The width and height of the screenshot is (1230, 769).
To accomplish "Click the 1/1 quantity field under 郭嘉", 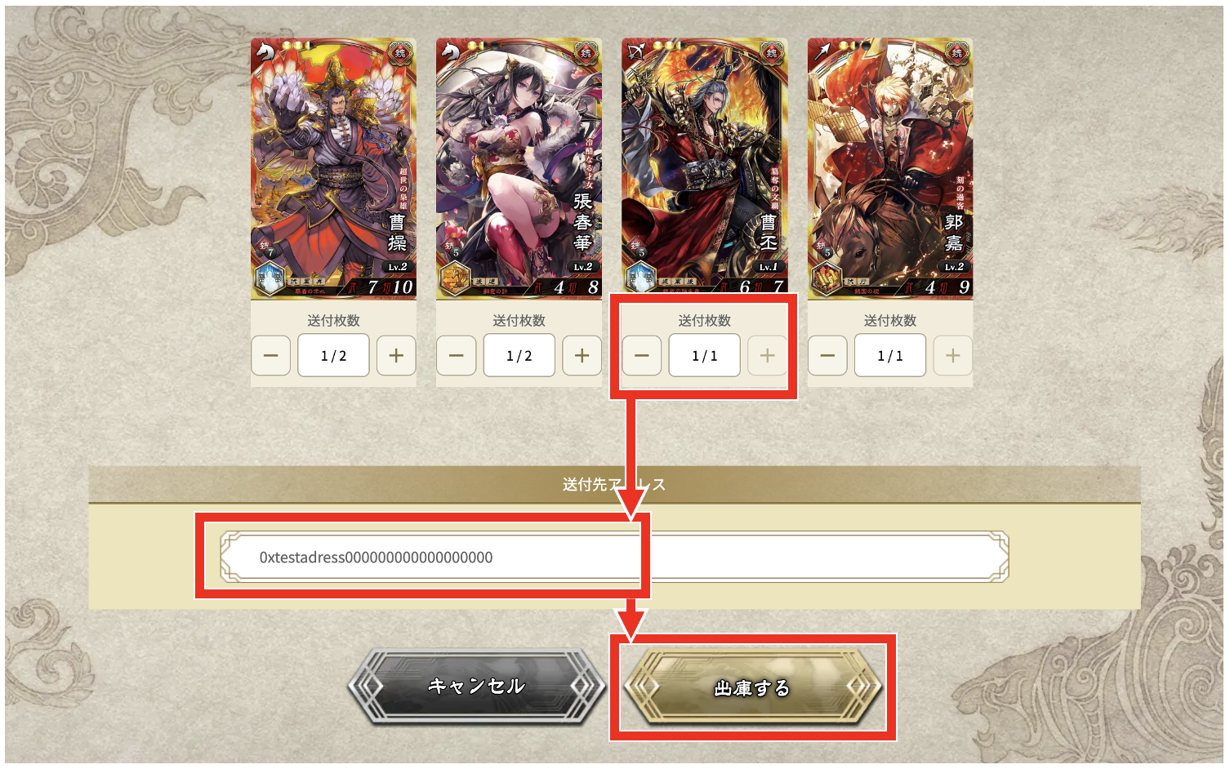I will [x=890, y=356].
